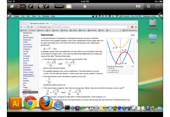Click the Dropbox menu bar icon
Viewport: 170px width, 117px height.
coord(96,16)
